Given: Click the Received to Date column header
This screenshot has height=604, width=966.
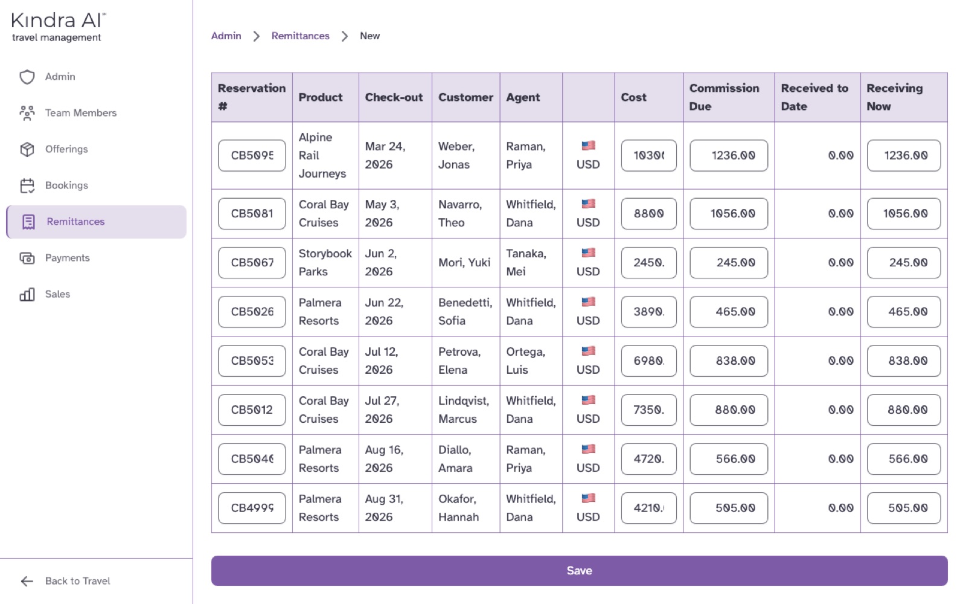Looking at the screenshot, I should [817, 97].
